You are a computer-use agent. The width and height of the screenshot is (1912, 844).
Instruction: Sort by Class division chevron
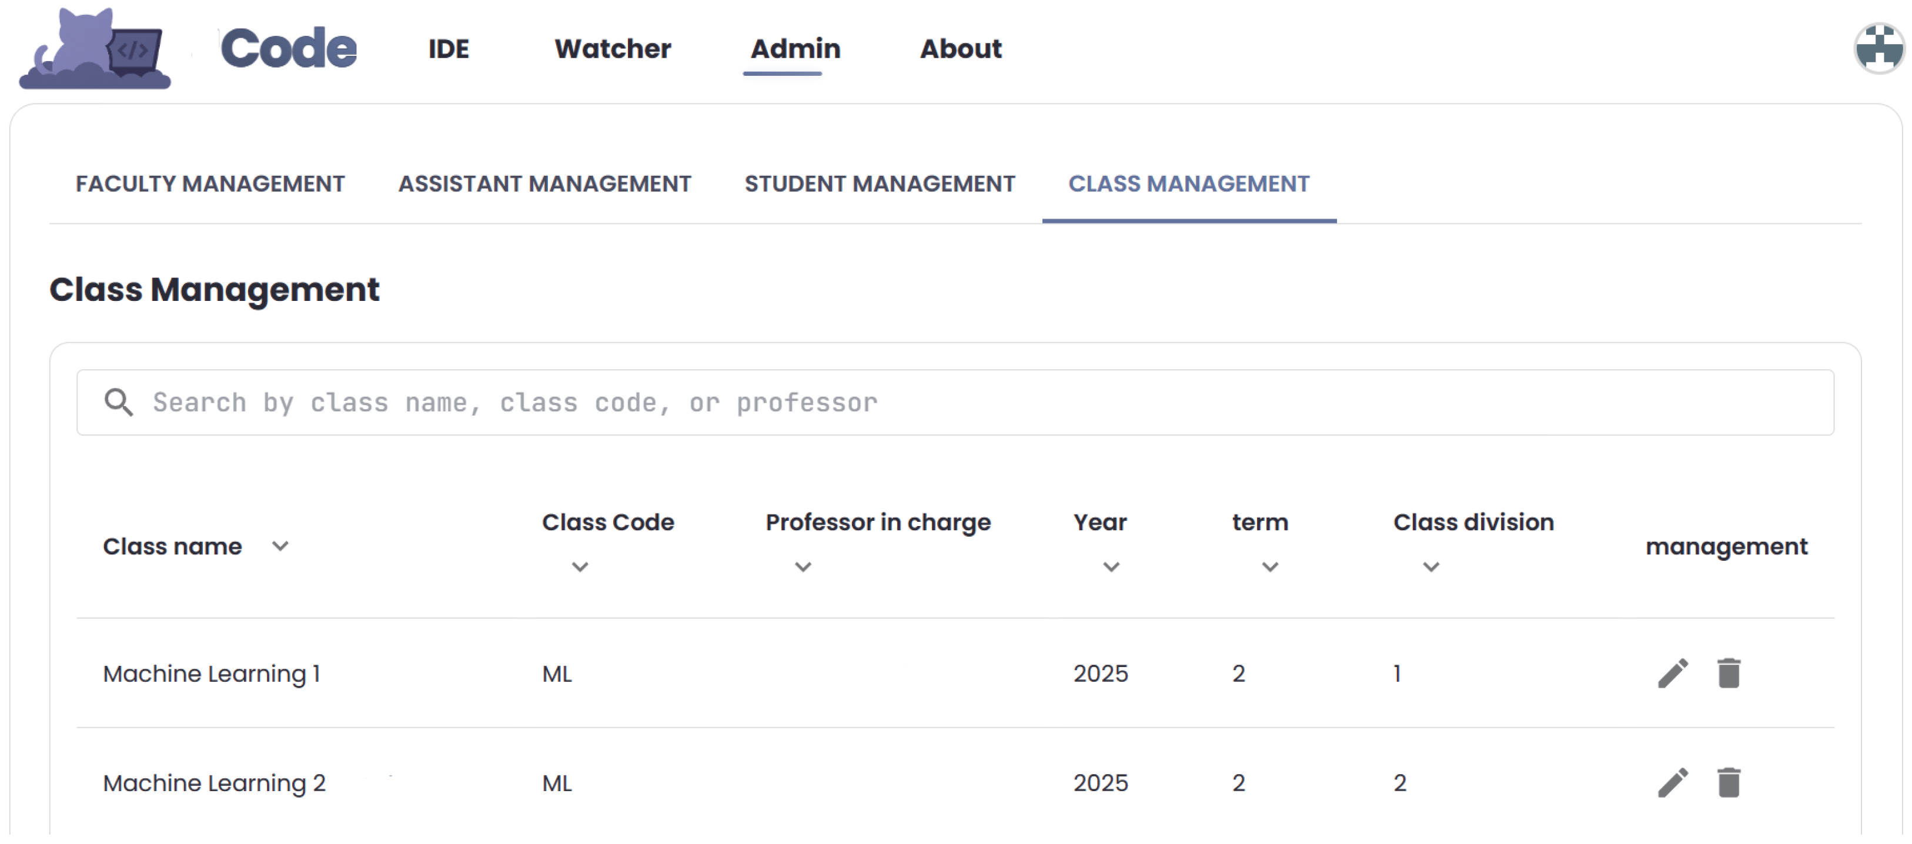(x=1431, y=567)
